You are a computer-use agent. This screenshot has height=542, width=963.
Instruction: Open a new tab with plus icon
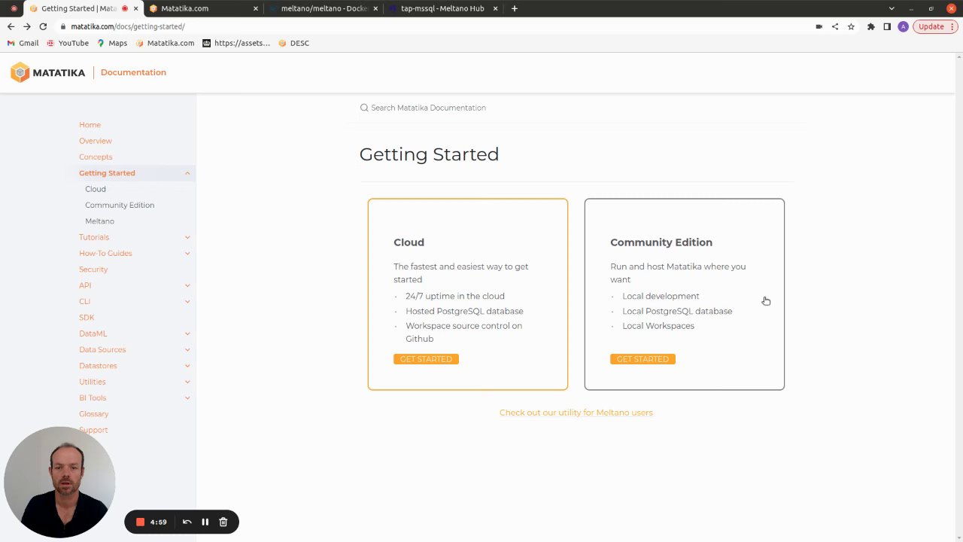coord(515,8)
